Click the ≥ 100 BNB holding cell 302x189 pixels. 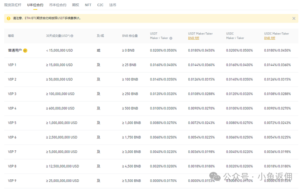(x=130, y=79)
